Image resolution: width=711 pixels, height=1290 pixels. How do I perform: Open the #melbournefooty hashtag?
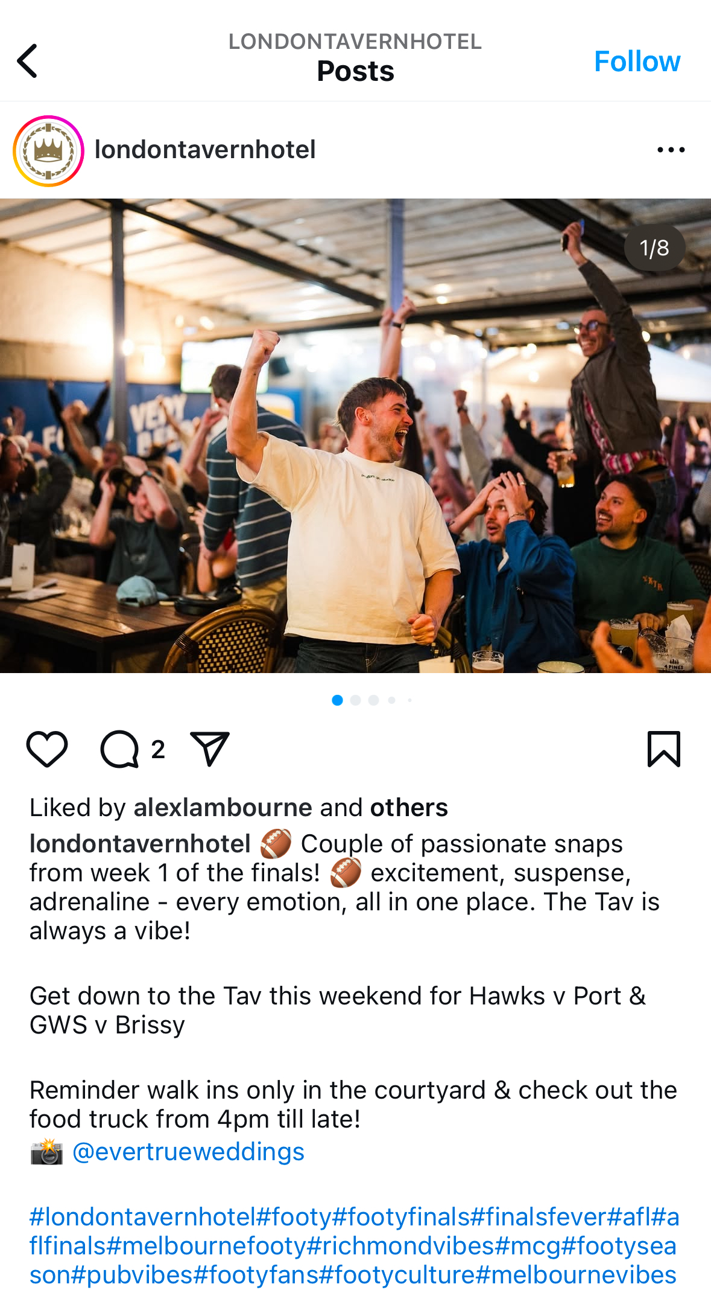click(x=206, y=1246)
